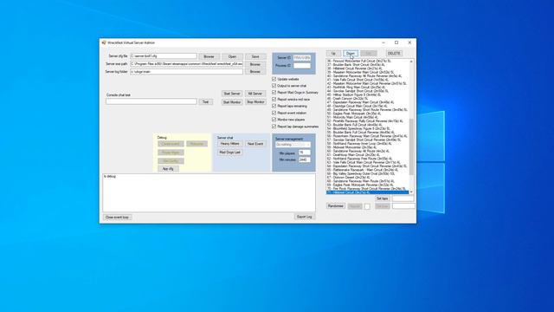554x312 pixels.
Task: Click Browse next to Server log folder
Action: click(x=255, y=71)
